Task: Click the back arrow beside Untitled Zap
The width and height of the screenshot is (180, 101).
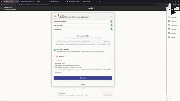Action: (x=2, y=8)
